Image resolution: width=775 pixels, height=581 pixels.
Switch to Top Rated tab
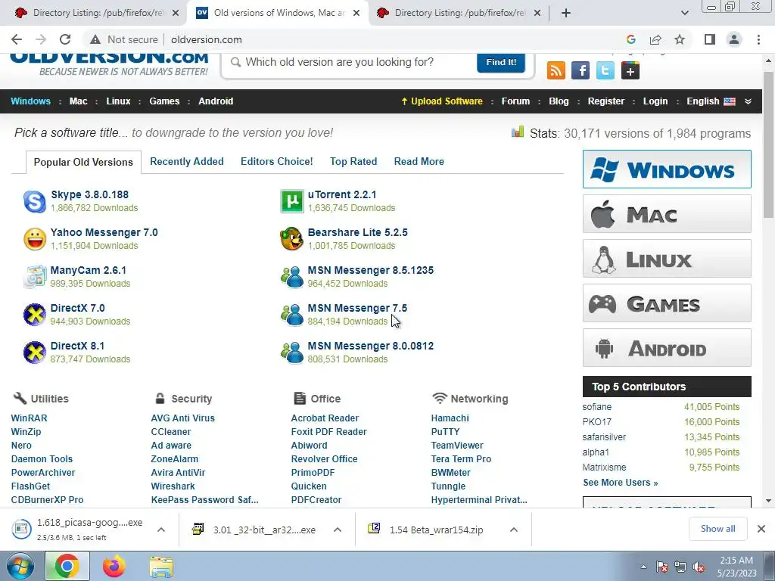(353, 162)
